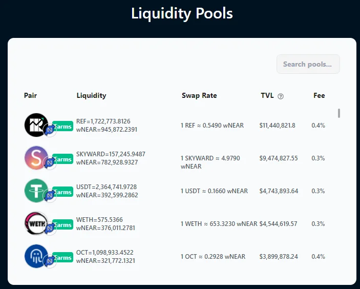Open Farms badge for REF pool
Image resolution: width=360 pixels, height=289 pixels.
63,127
